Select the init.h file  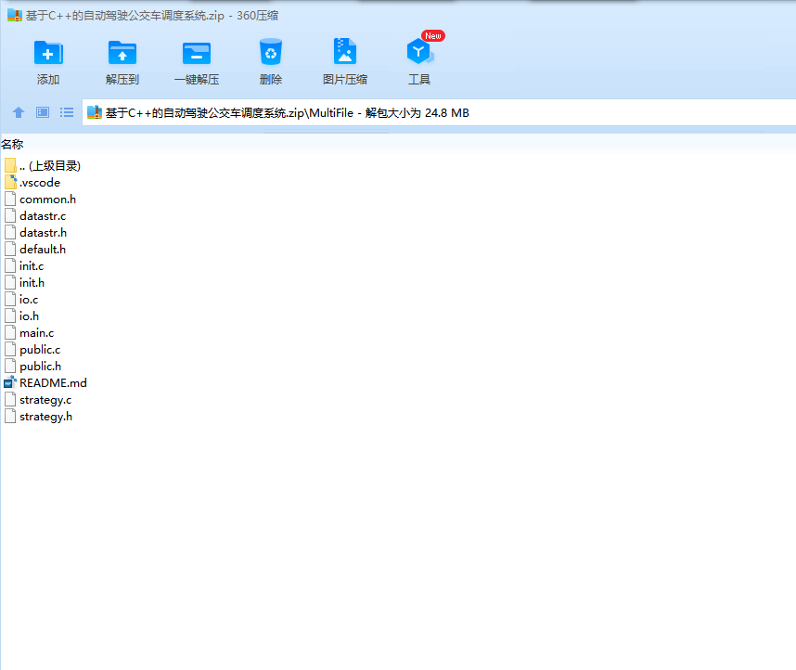[25, 283]
